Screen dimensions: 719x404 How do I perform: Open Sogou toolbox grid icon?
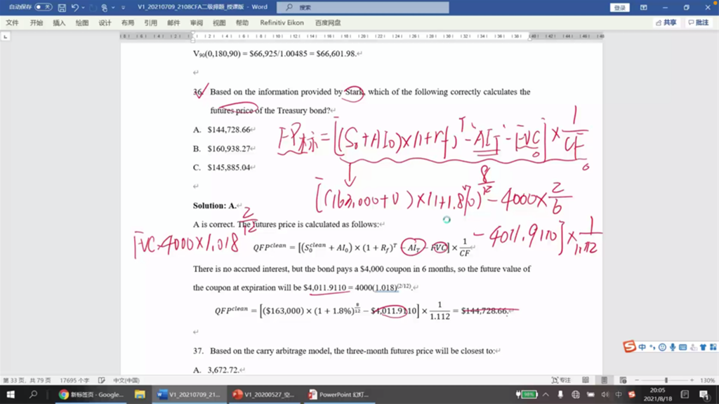point(713,347)
